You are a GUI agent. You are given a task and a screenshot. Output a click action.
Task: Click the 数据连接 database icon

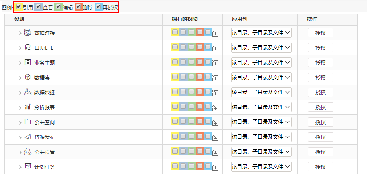(28, 33)
